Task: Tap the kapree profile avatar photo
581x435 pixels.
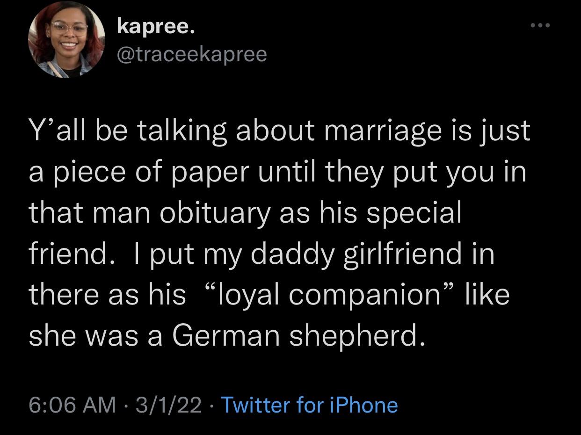Action: coord(66,39)
